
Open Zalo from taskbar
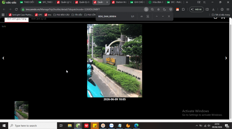point(111,126)
